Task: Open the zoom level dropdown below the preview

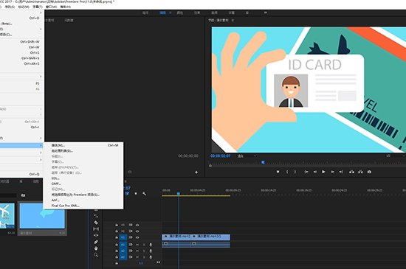Action: click(x=247, y=156)
